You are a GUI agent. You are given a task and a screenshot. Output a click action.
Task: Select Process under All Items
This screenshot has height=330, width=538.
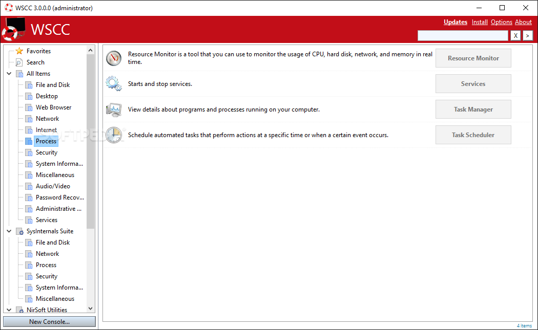[46, 141]
